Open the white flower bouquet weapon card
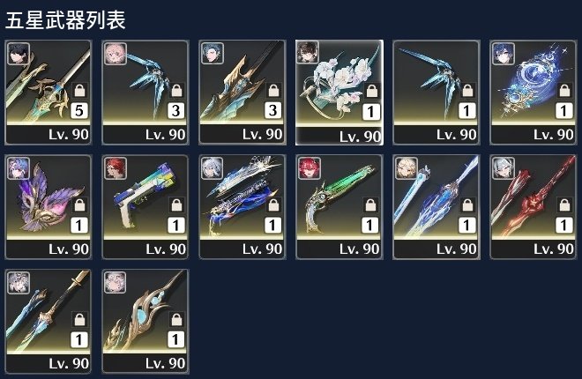Viewport: 582px width, 379px height. coord(339,93)
